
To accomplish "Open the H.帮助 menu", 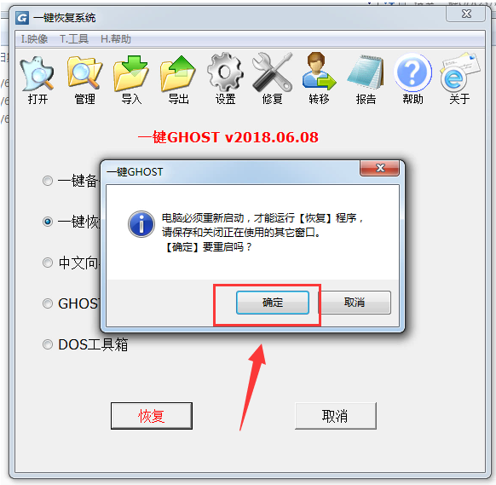I will (116, 39).
